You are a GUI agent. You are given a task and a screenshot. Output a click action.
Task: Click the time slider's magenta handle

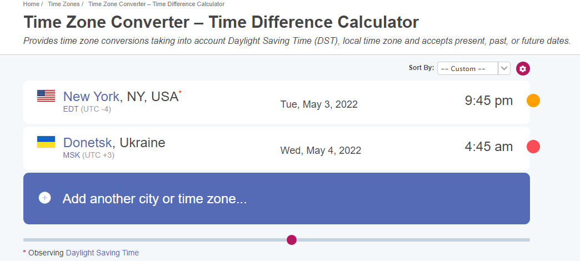pyautogui.click(x=292, y=240)
